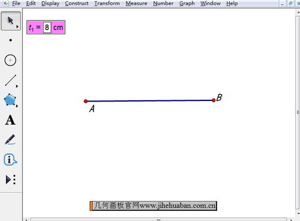
Task: Click the vertical scrollbar thumb
Action: click(298, 112)
